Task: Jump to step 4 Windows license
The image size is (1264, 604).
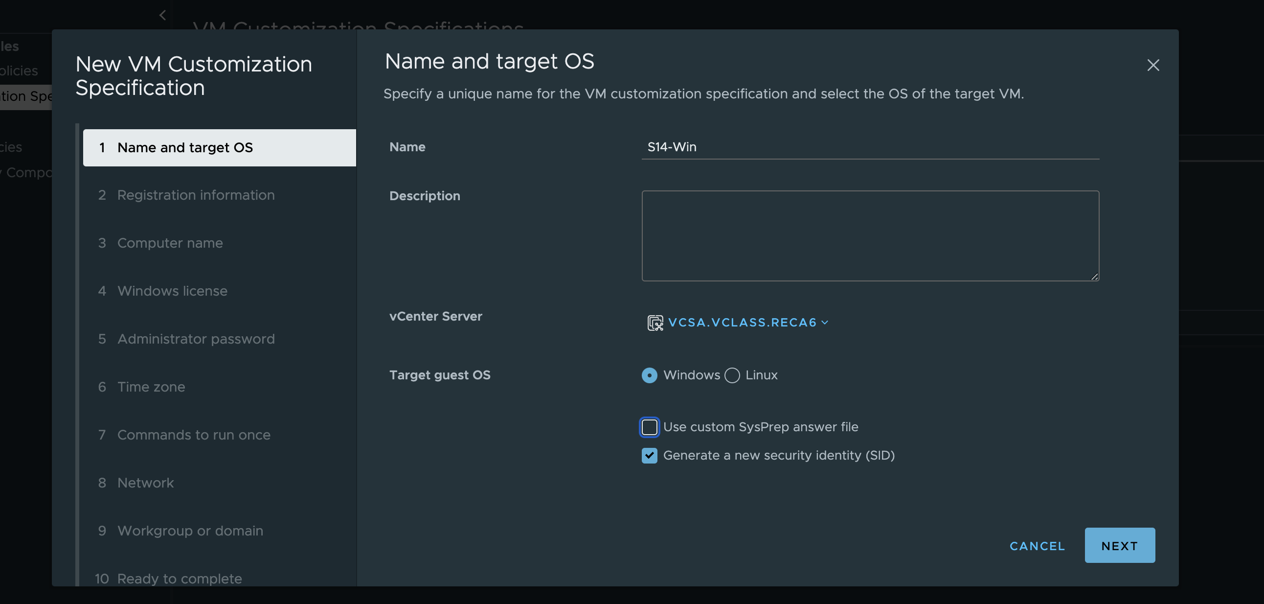Action: tap(172, 291)
